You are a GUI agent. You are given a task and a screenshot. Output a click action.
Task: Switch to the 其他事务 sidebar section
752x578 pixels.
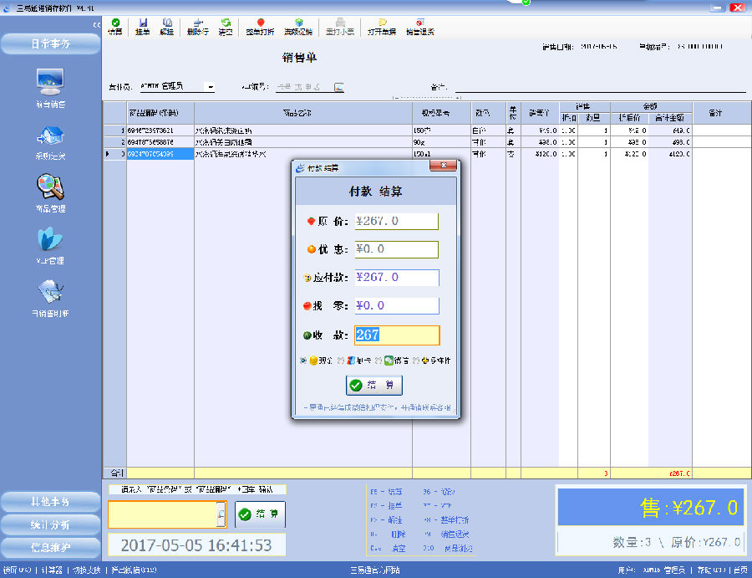(x=50, y=502)
